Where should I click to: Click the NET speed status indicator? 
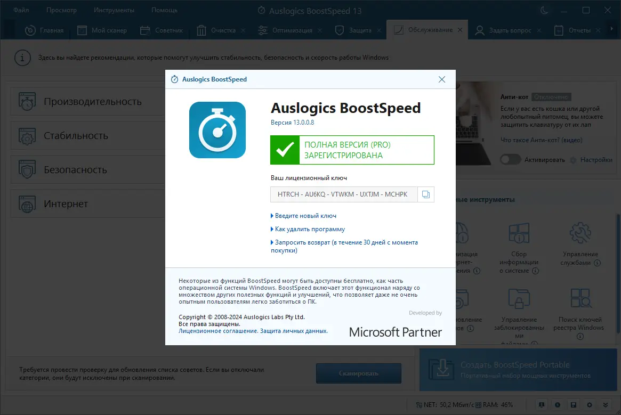click(445, 405)
